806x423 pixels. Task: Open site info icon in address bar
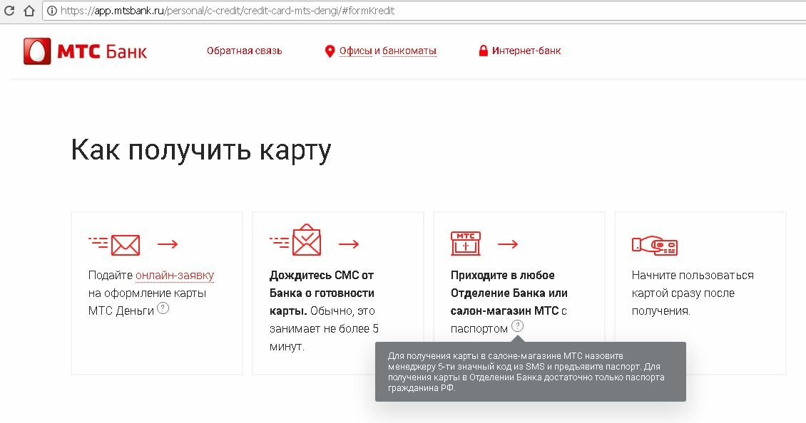point(52,11)
